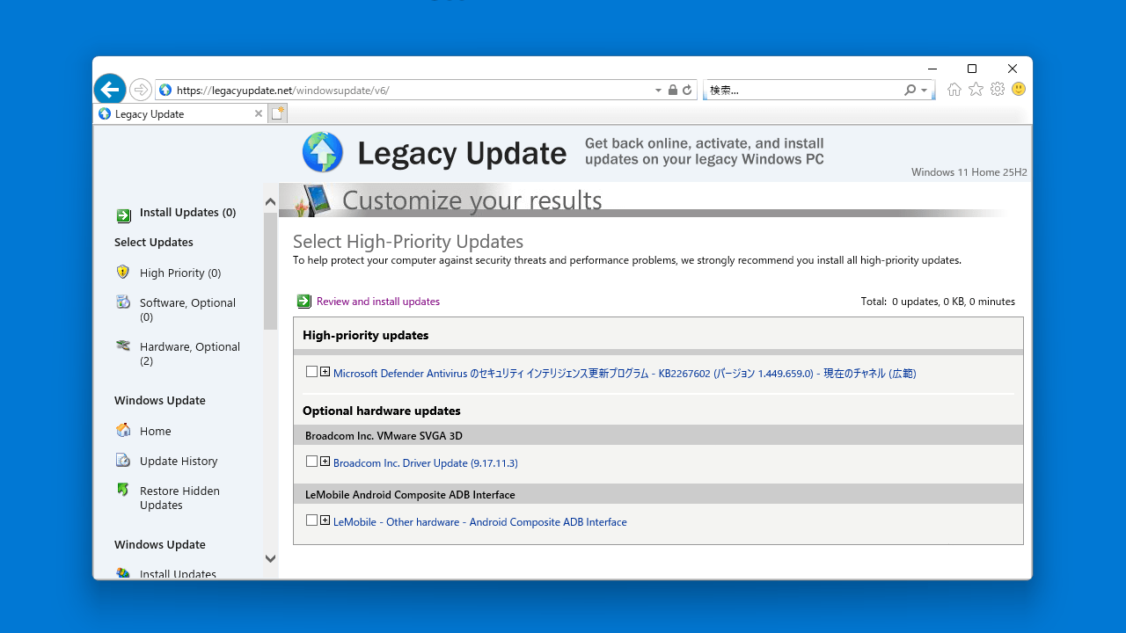Screen dimensions: 1126x633
Task: Select High Priority (0) in sidebar
Action: [x=180, y=273]
